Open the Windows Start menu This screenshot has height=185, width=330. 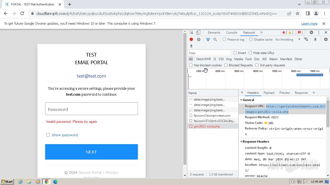click(x=7, y=182)
